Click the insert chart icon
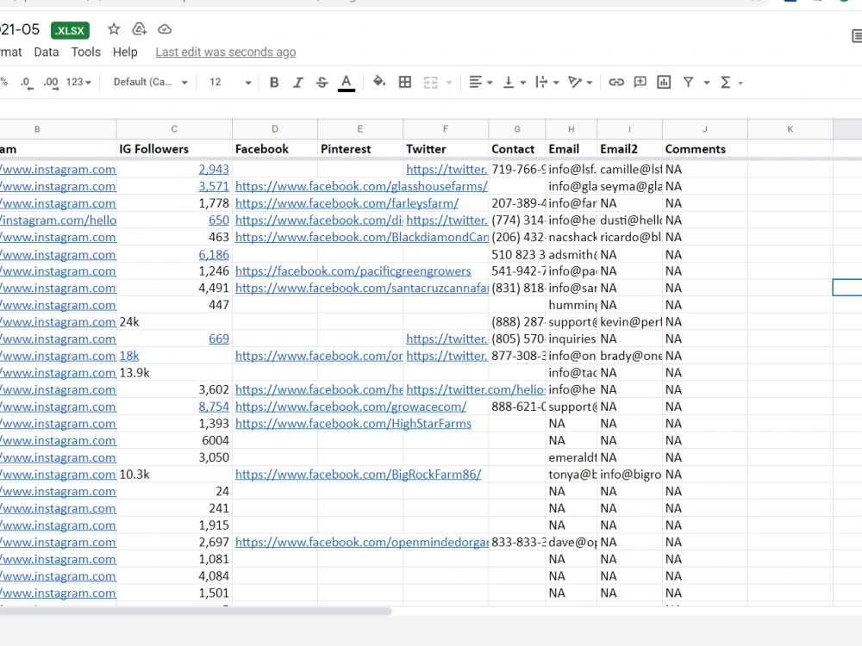Screen dimensions: 862x646 point(664,83)
